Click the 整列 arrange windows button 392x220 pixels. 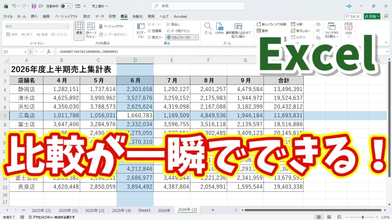click(263, 31)
